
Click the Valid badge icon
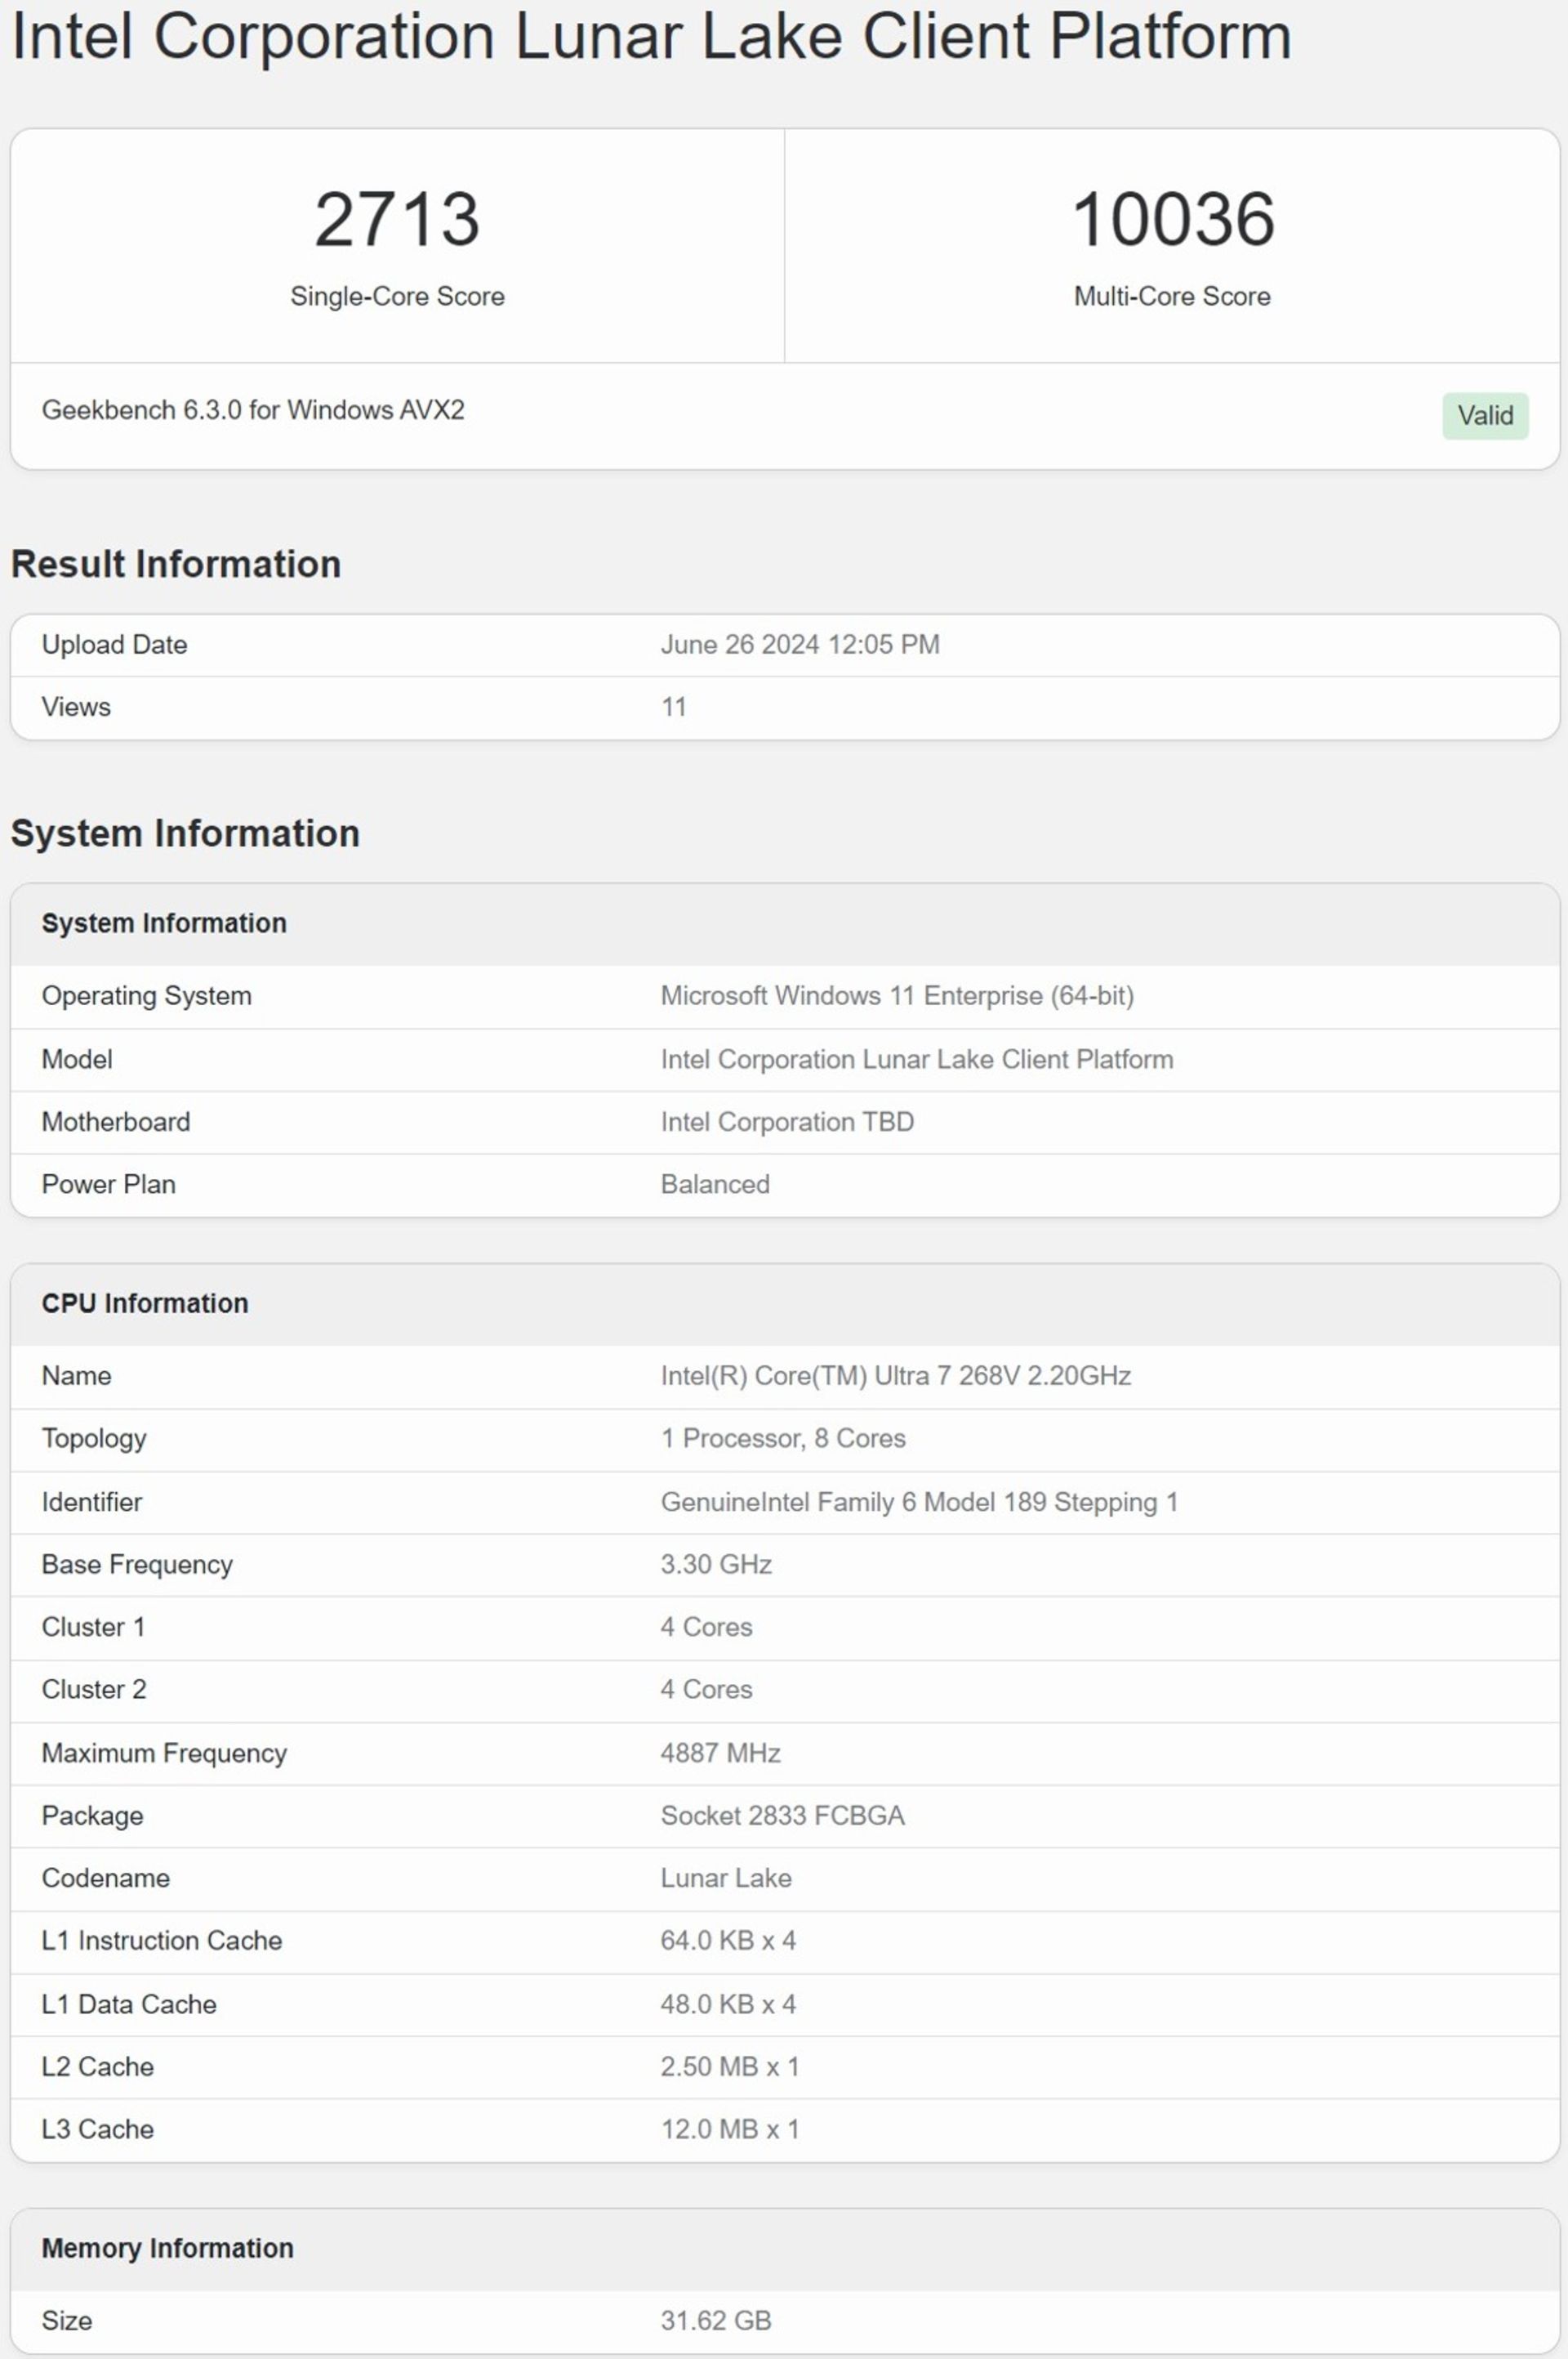[x=1484, y=418]
